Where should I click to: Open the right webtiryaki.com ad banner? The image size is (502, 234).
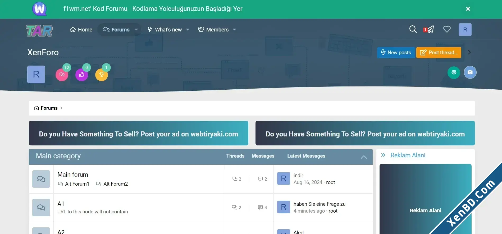365,133
